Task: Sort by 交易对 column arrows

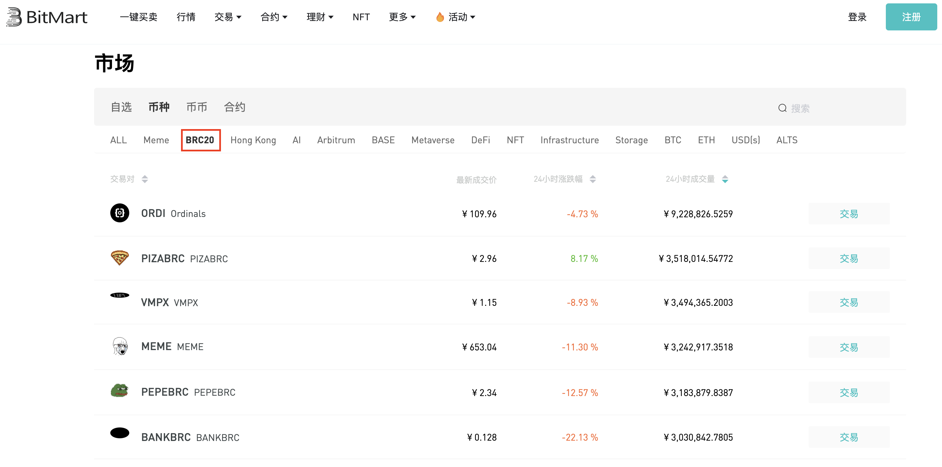Action: (145, 179)
